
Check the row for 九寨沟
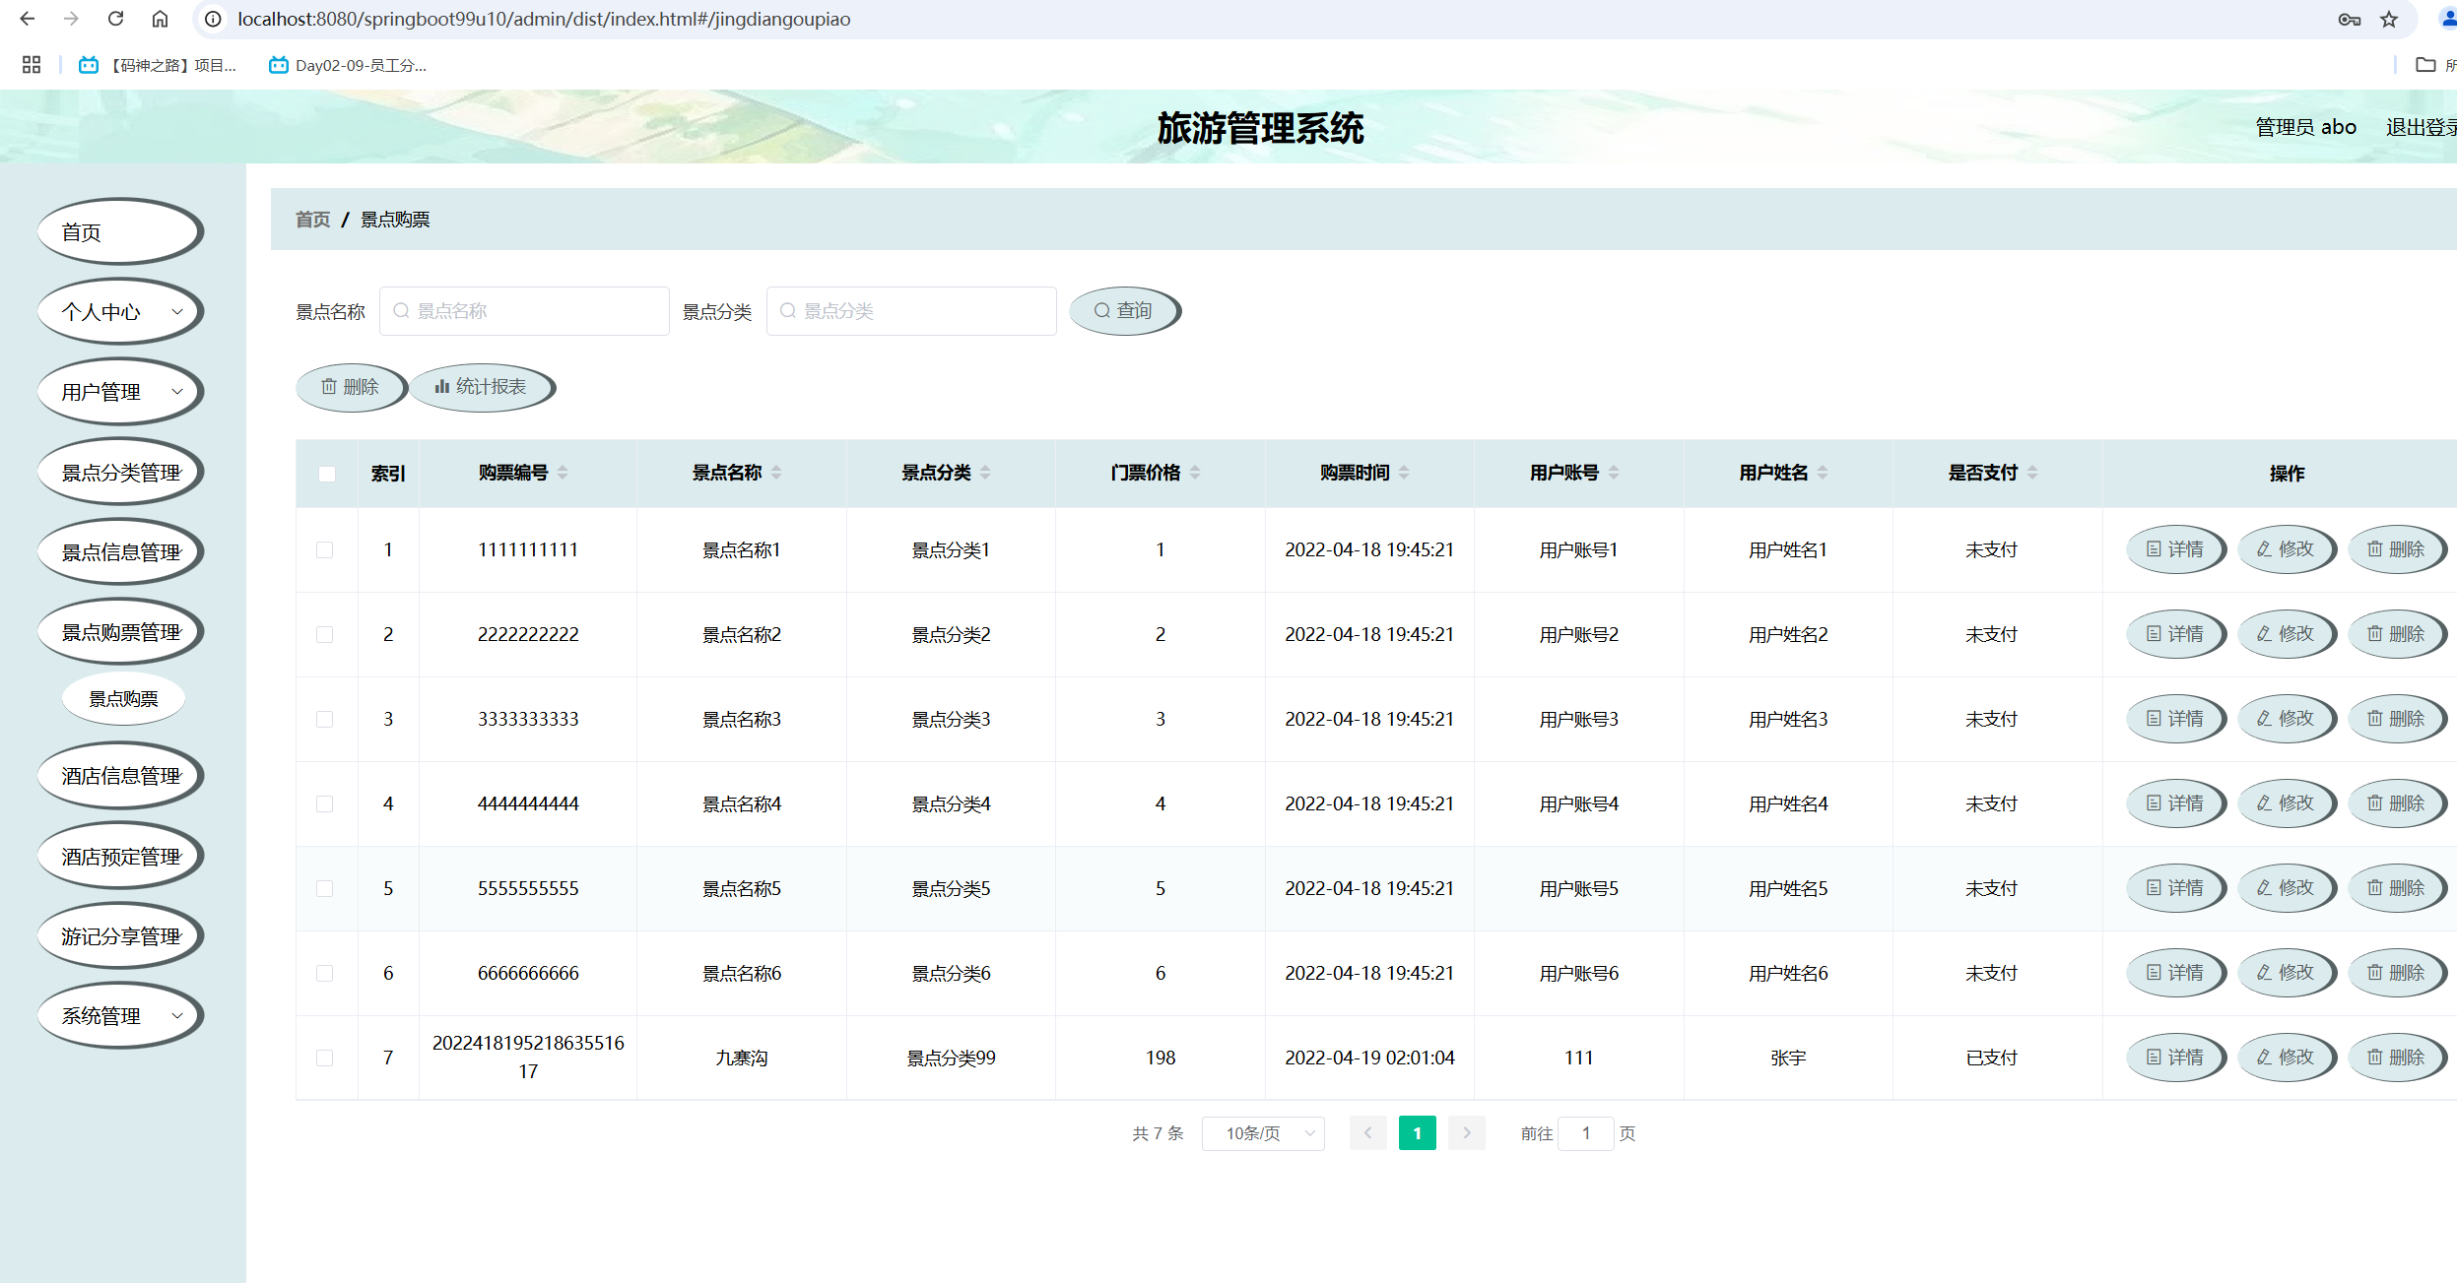coord(324,1058)
